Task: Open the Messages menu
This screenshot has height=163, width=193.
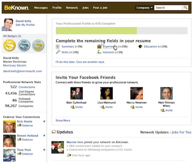Action: click(41, 8)
